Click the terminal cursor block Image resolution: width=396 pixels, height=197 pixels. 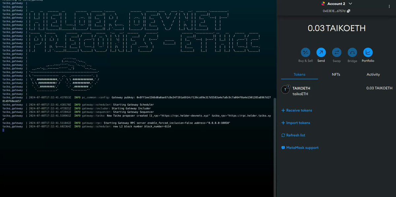click(x=3, y=130)
